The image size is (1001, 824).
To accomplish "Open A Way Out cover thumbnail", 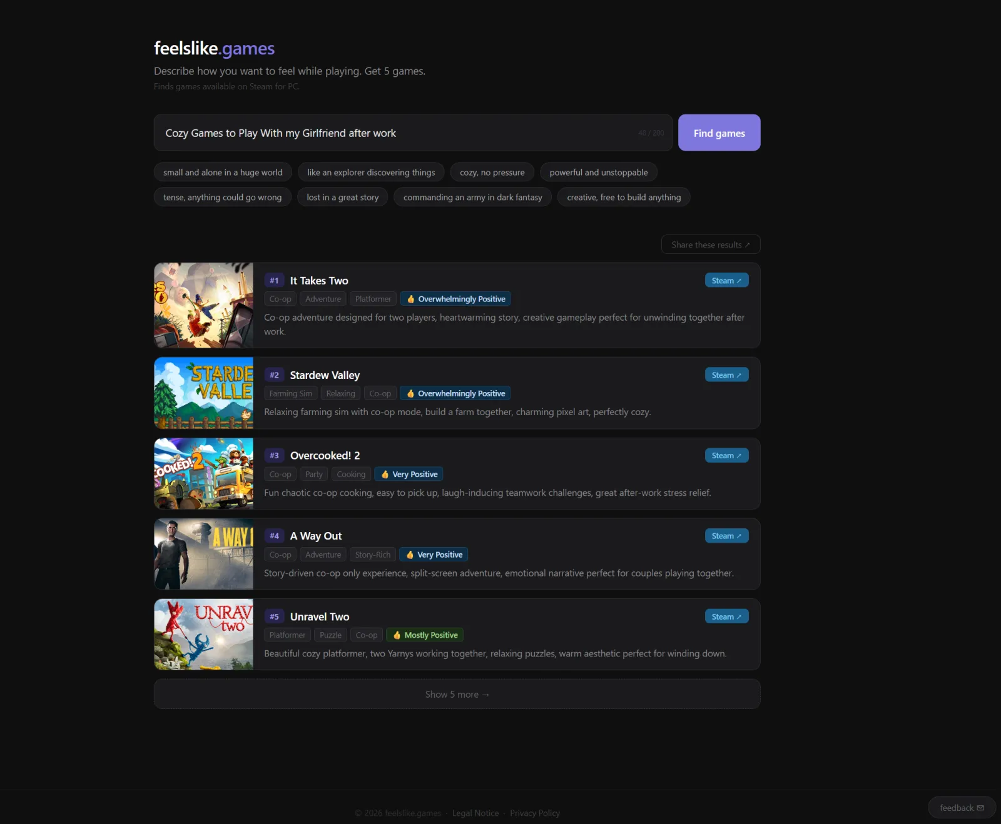I will tap(204, 554).
